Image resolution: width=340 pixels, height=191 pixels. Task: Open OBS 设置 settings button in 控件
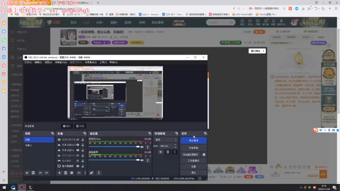pos(193,167)
